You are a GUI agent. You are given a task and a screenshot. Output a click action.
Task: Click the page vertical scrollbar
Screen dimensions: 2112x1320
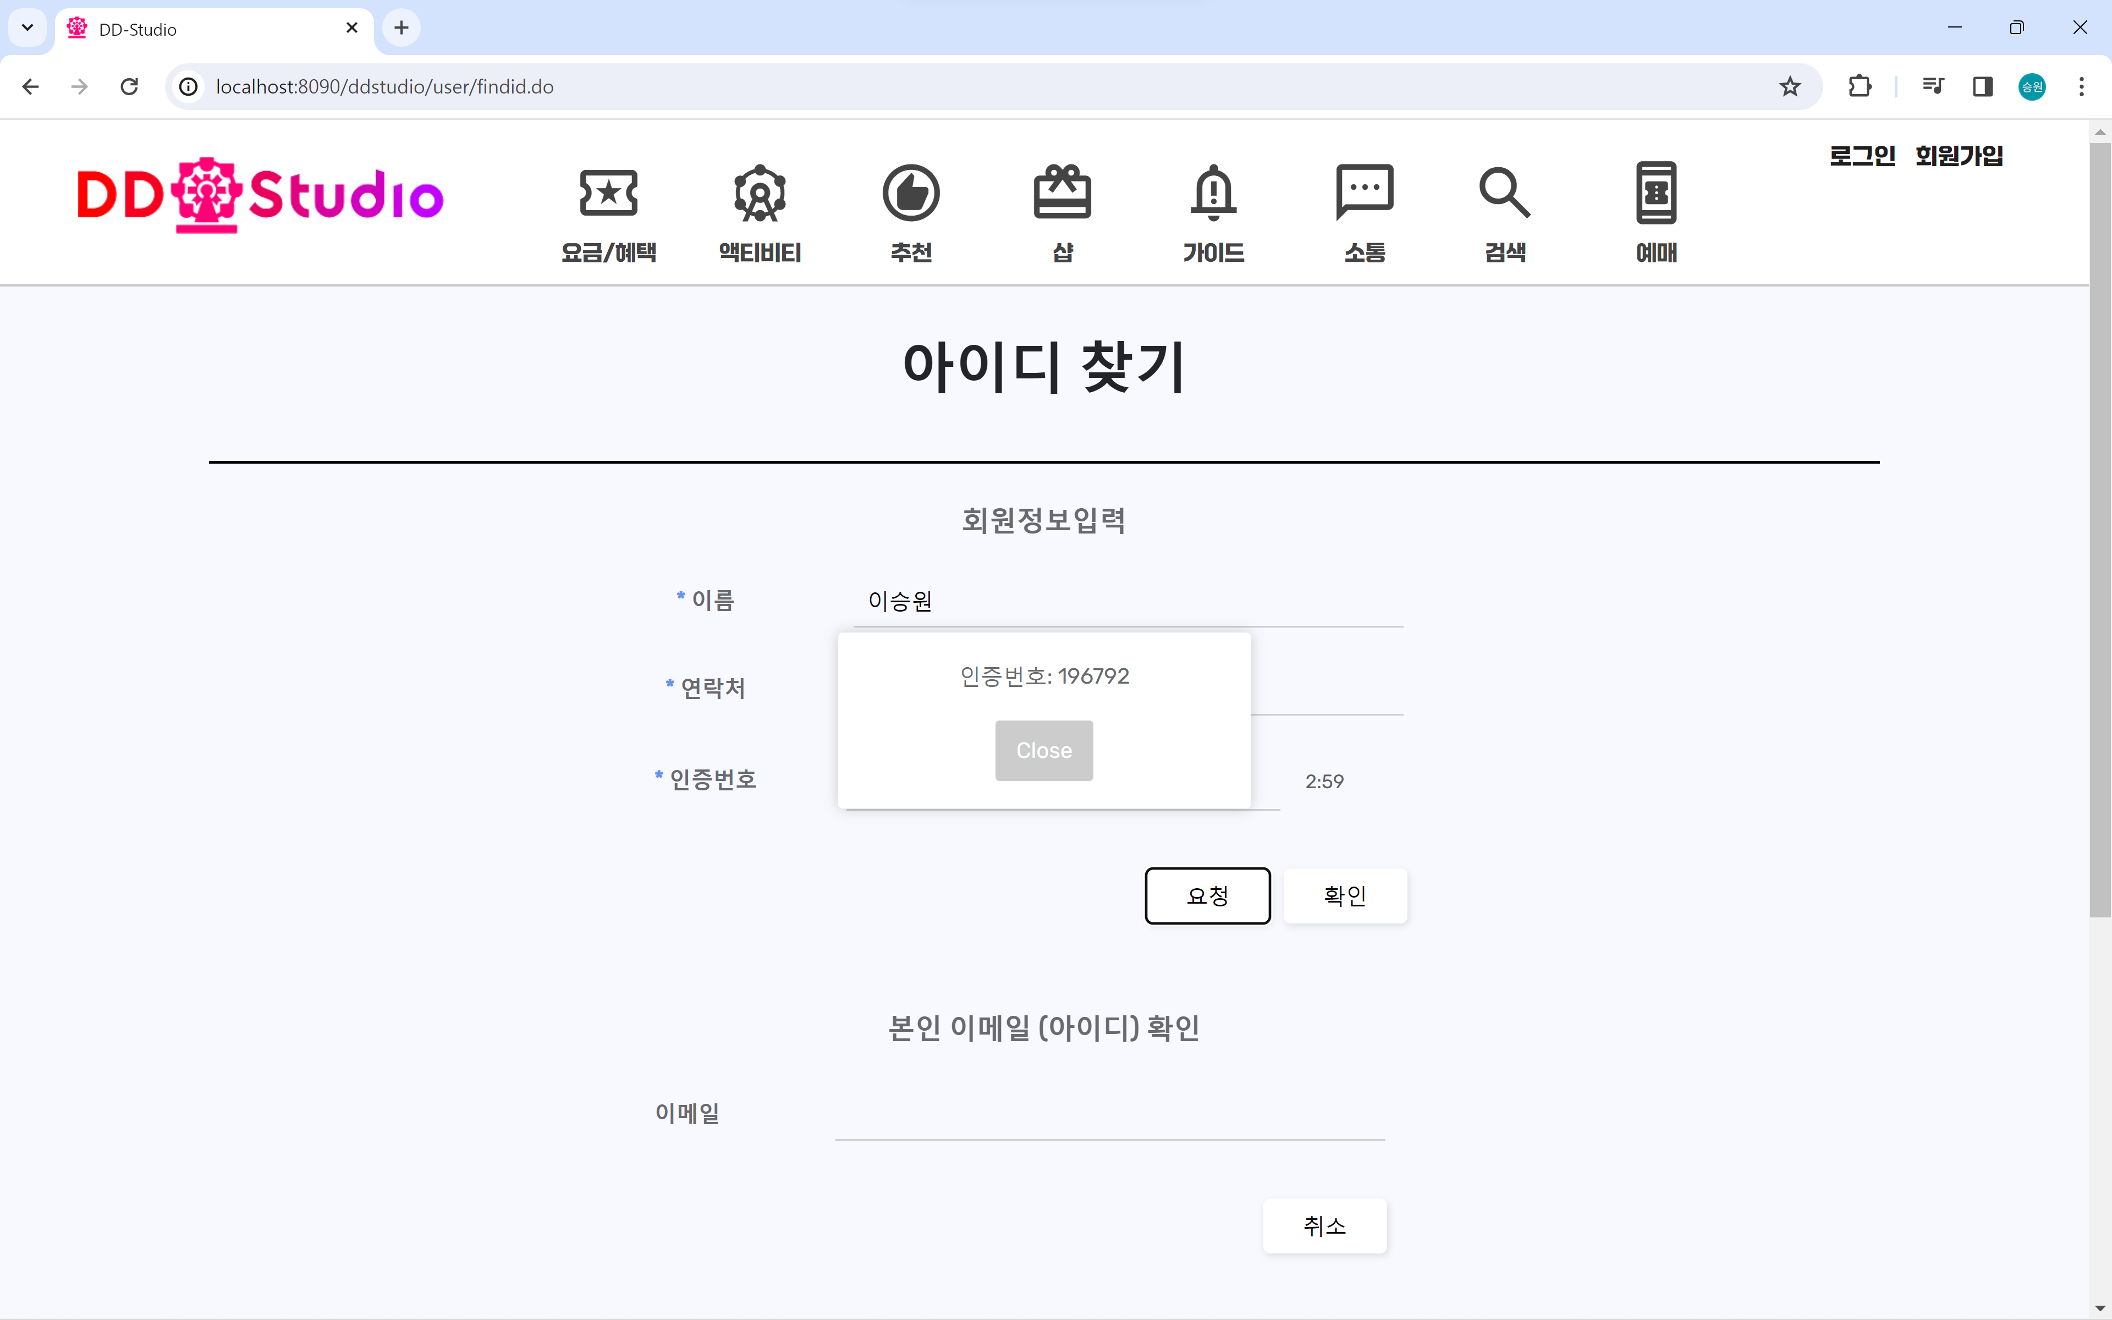click(2100, 529)
